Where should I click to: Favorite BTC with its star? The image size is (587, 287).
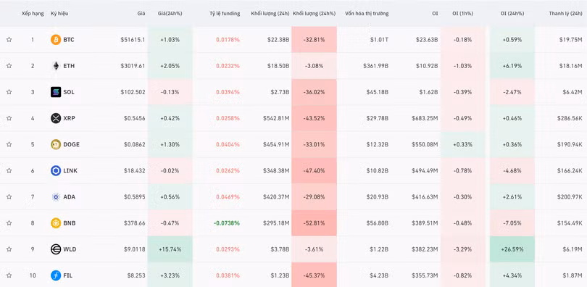tap(9, 39)
